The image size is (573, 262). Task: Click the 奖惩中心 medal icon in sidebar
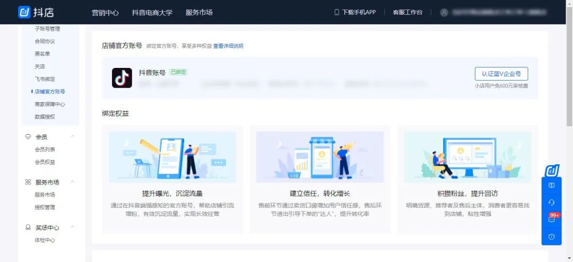(x=28, y=228)
